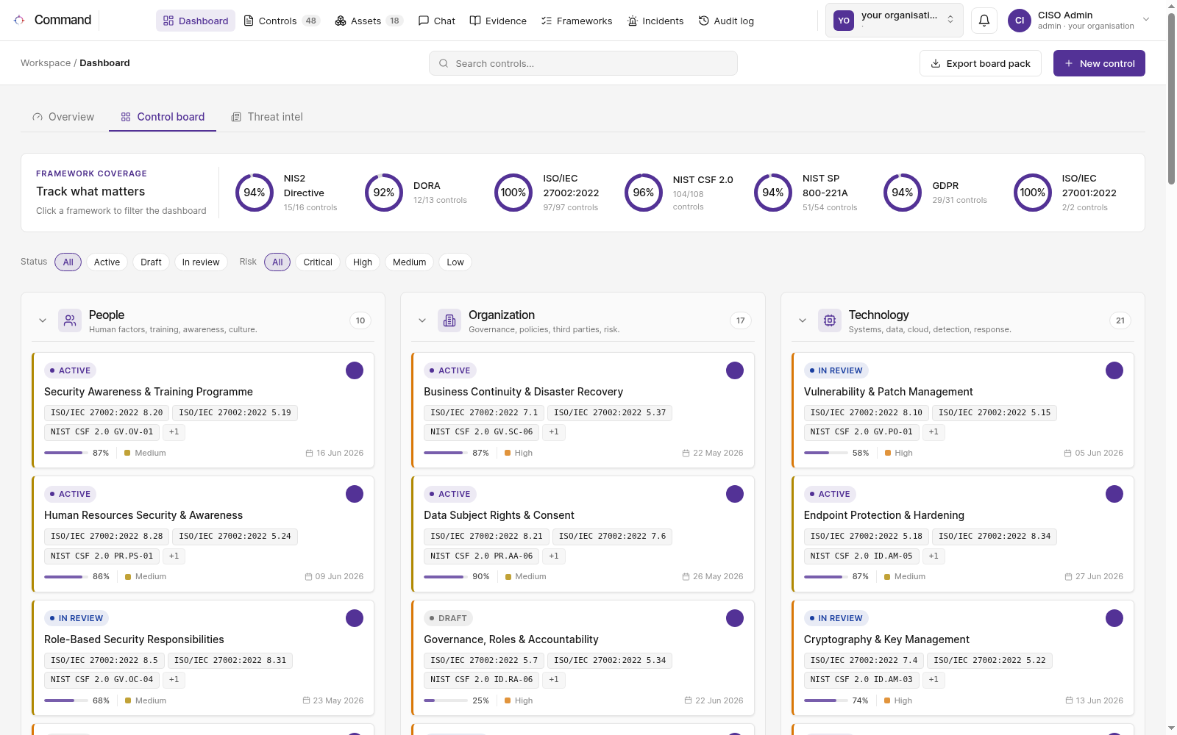Switch to the Threat intel tab
The height and width of the screenshot is (735, 1177).
(267, 117)
